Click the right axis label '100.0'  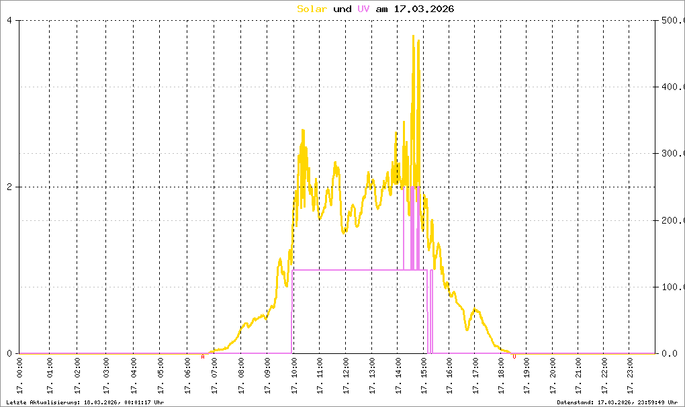pos(673,287)
